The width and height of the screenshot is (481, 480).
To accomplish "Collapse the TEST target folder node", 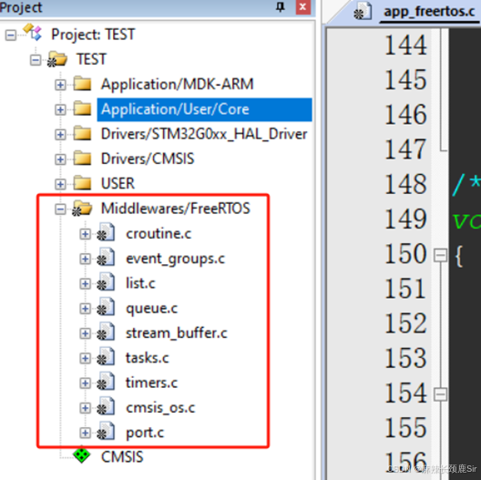I will click(36, 60).
